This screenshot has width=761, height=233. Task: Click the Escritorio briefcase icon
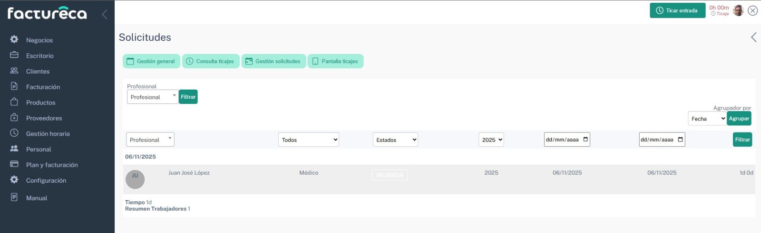click(14, 55)
